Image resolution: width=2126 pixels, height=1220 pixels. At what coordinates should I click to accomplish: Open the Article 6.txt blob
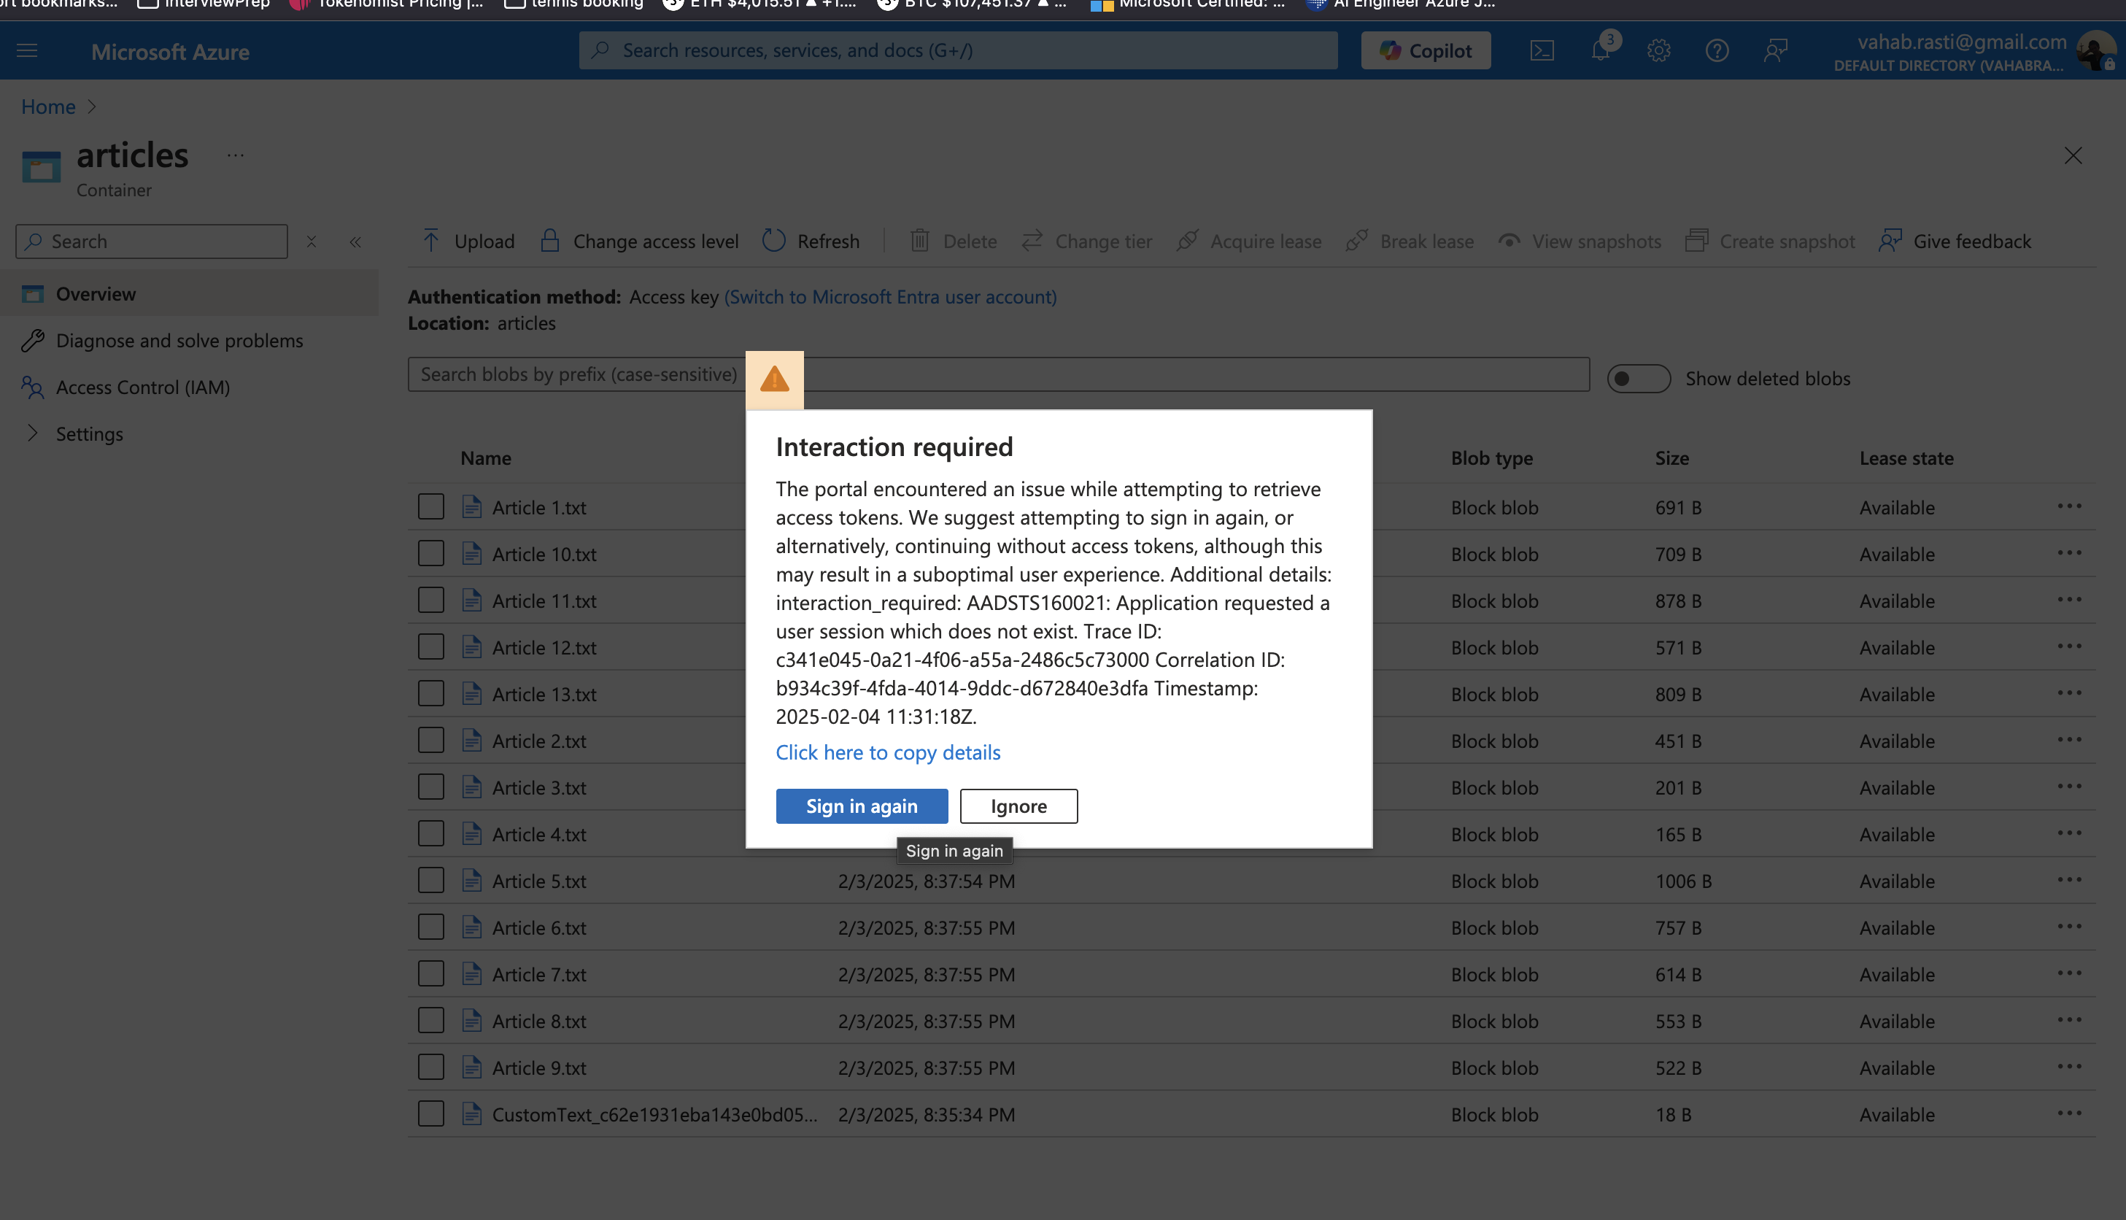(538, 927)
